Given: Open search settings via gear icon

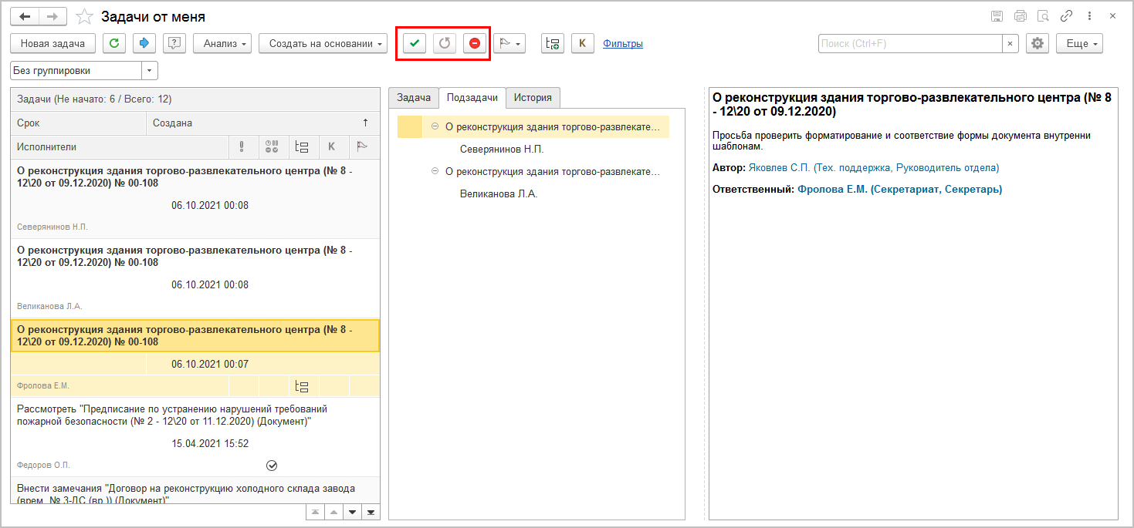Looking at the screenshot, I should click(x=1038, y=44).
